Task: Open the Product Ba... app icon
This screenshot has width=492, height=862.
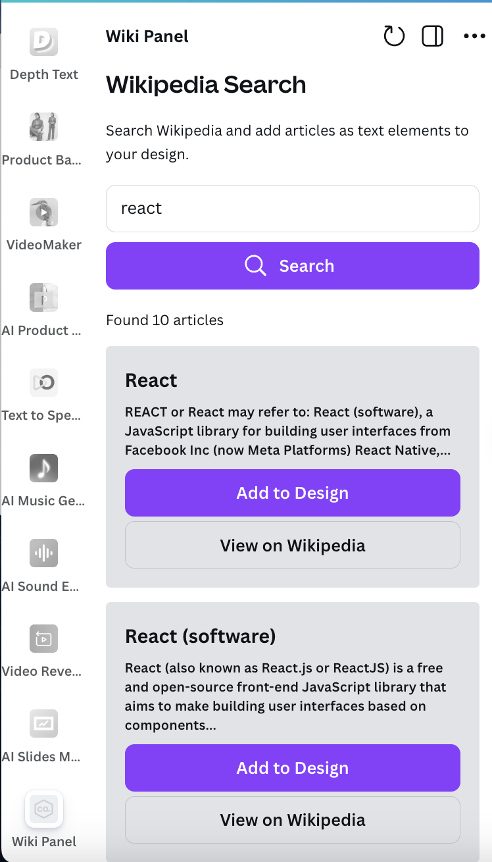Action: pyautogui.click(x=44, y=127)
